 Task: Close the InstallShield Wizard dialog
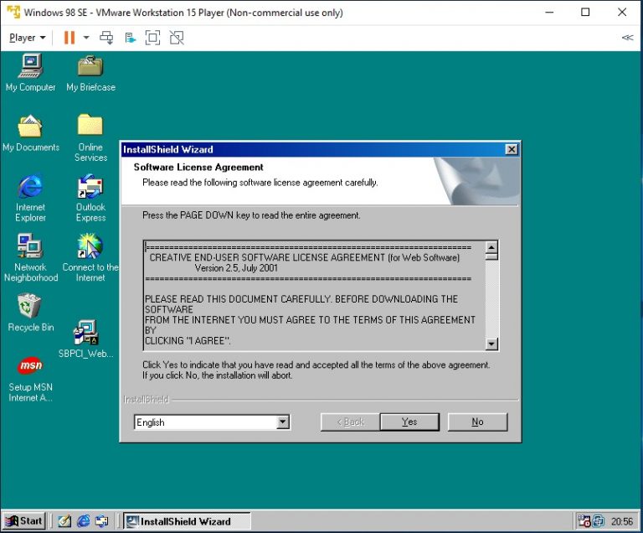click(x=512, y=149)
